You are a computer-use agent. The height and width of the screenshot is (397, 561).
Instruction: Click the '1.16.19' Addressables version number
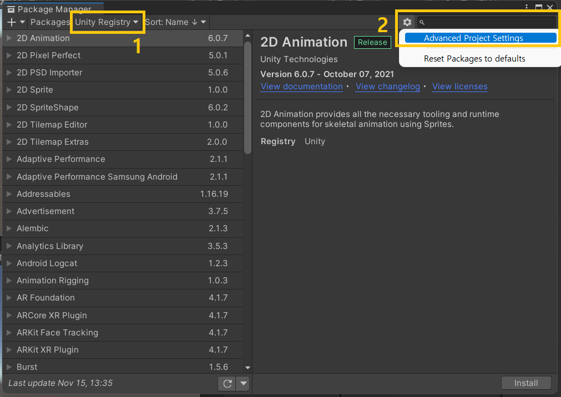click(x=214, y=194)
